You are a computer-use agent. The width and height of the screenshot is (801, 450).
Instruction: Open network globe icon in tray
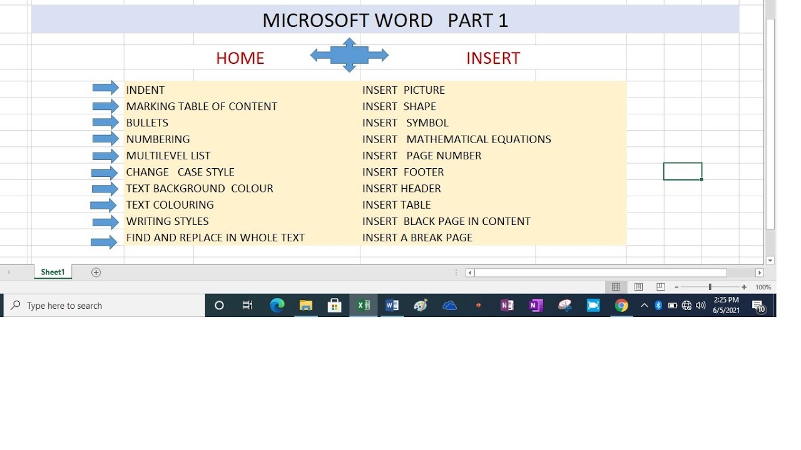click(x=686, y=306)
